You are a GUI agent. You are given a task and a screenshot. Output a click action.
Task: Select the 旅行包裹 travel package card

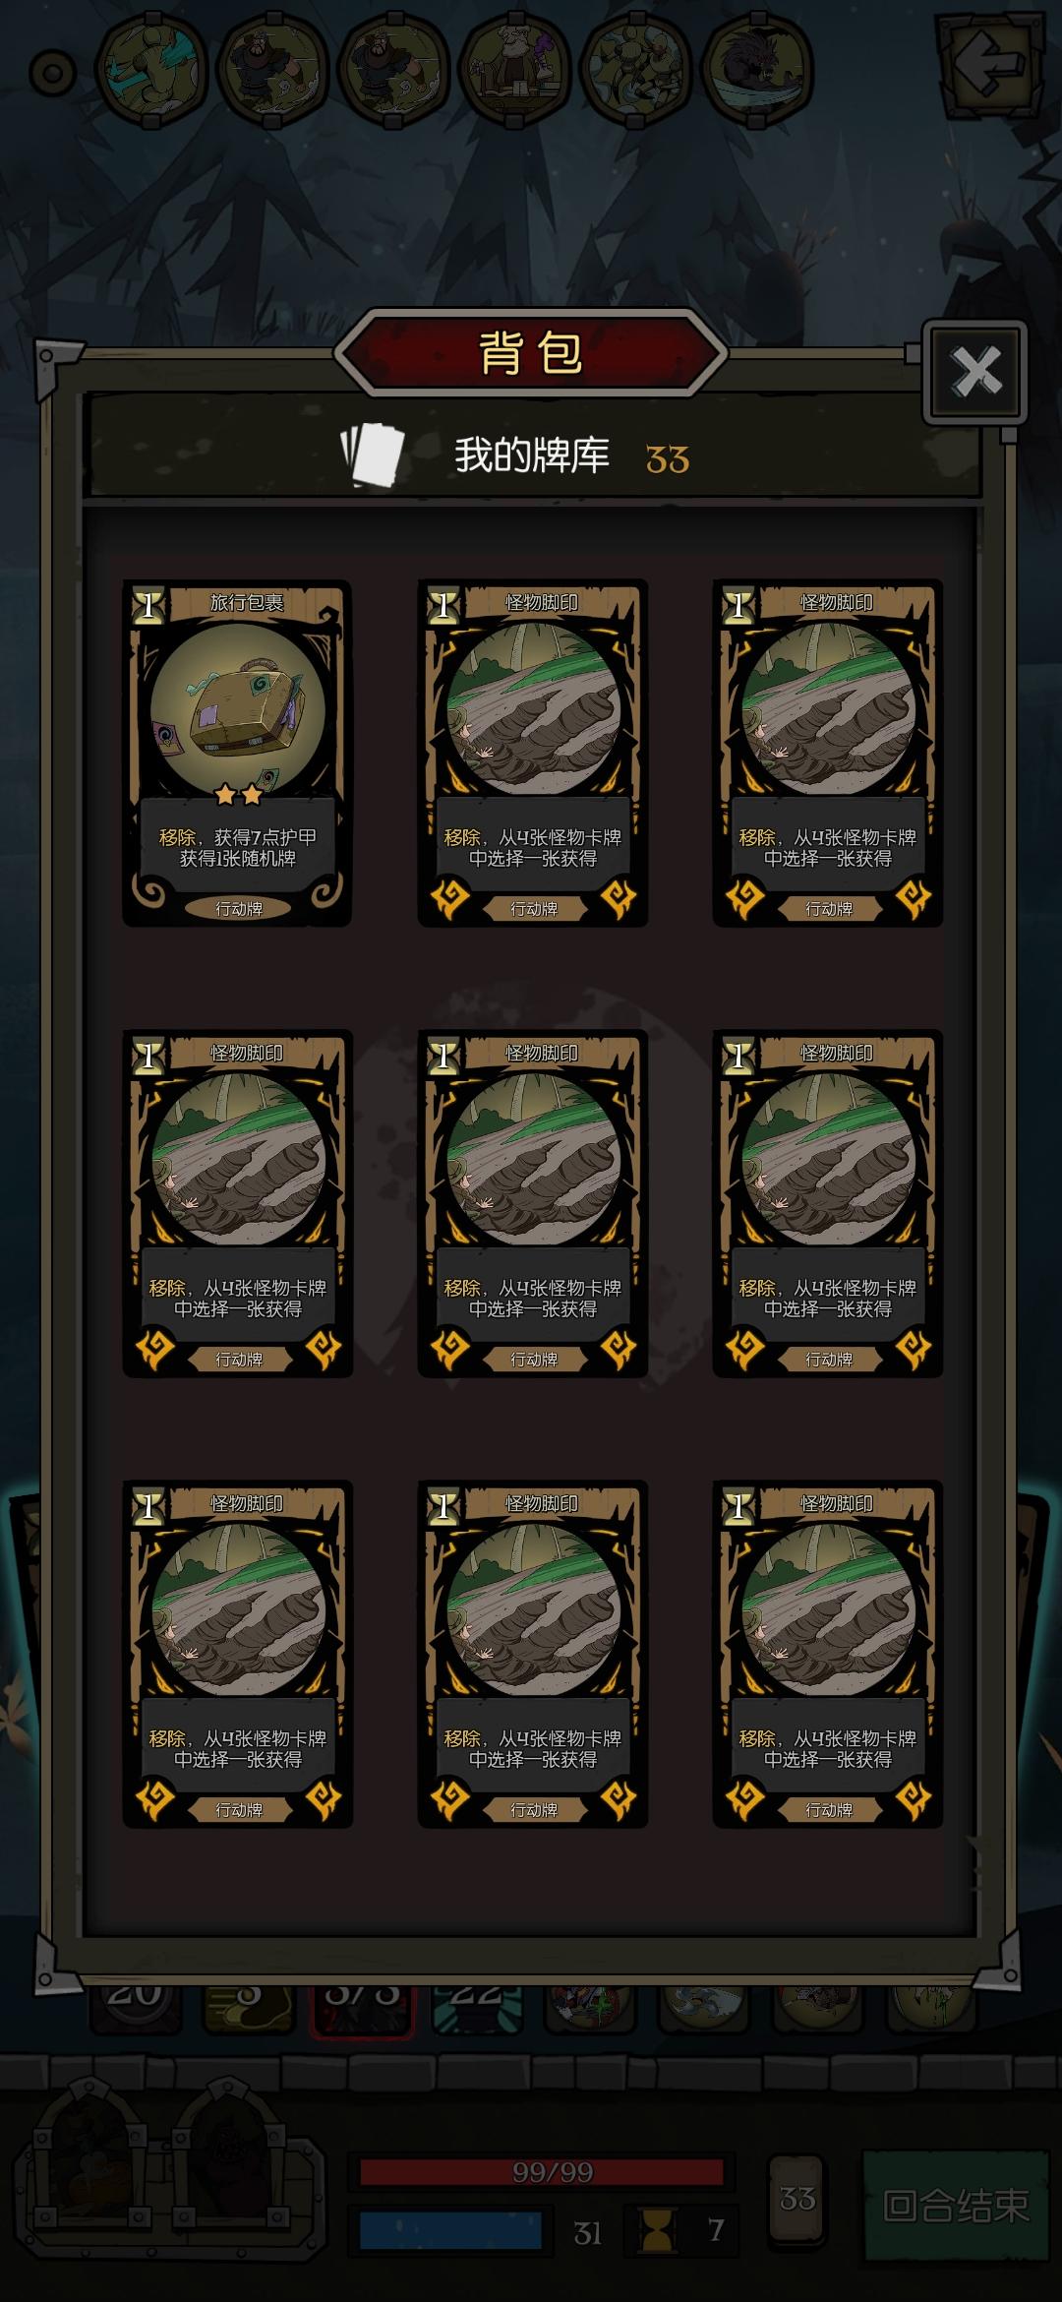click(237, 753)
